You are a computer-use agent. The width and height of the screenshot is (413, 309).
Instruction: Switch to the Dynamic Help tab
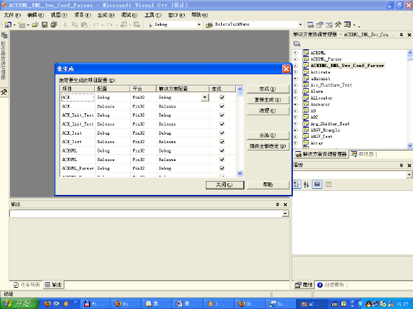pos(331,285)
